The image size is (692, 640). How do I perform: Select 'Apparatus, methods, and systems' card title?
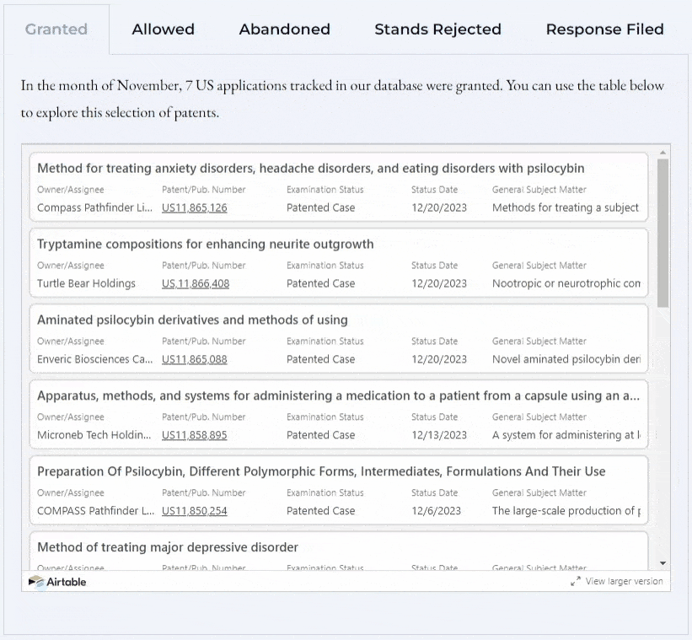click(x=338, y=396)
